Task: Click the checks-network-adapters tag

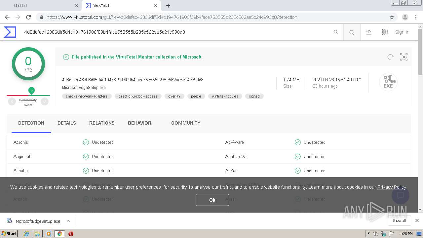Action: click(x=87, y=96)
